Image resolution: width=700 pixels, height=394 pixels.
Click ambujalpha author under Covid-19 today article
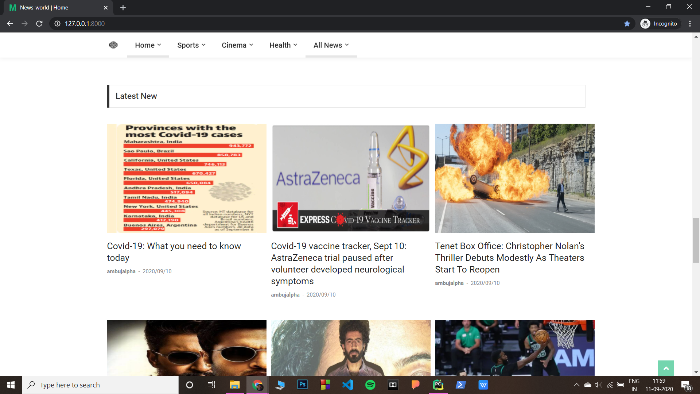[x=121, y=271]
